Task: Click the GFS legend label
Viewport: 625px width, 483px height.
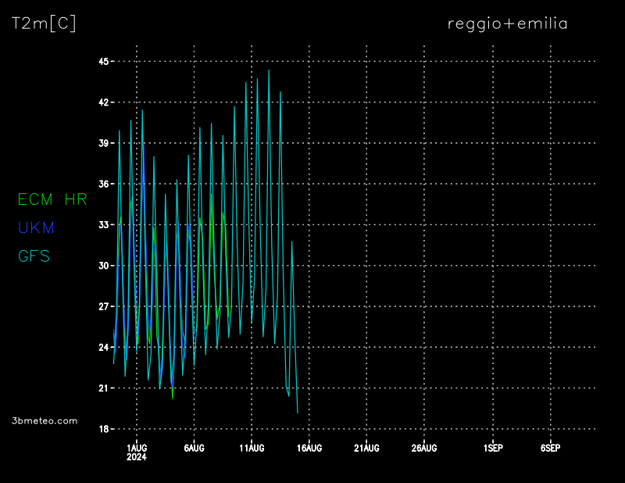Action: tap(34, 256)
